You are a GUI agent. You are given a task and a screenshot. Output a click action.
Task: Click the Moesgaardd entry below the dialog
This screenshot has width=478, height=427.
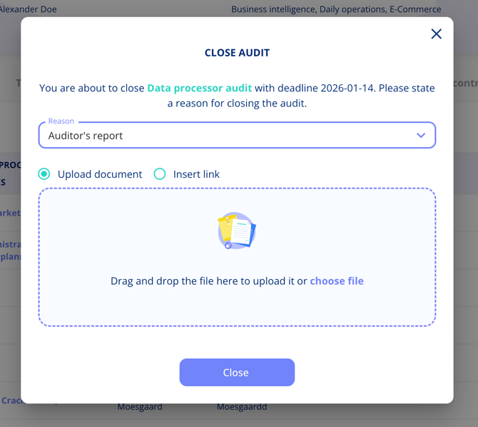coord(242,407)
